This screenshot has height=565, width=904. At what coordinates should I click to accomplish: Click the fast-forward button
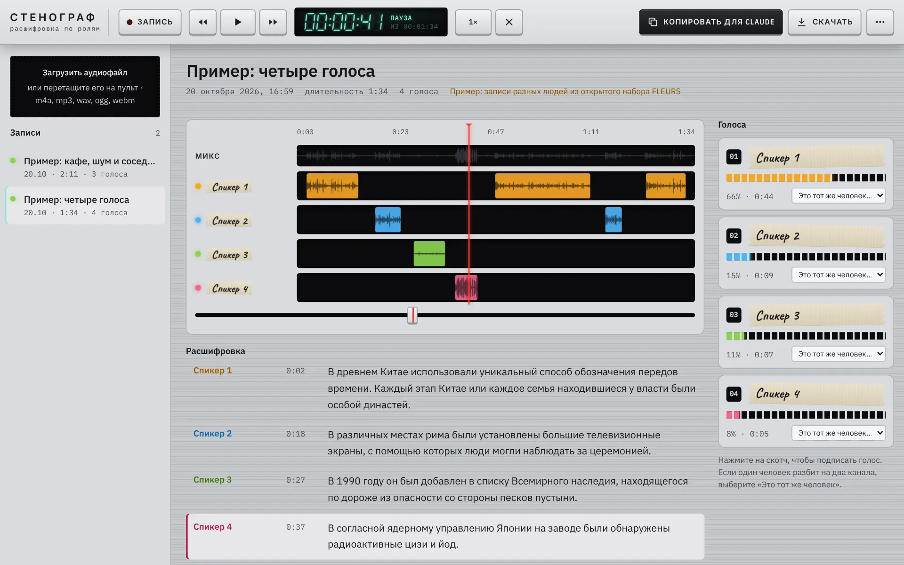click(273, 22)
